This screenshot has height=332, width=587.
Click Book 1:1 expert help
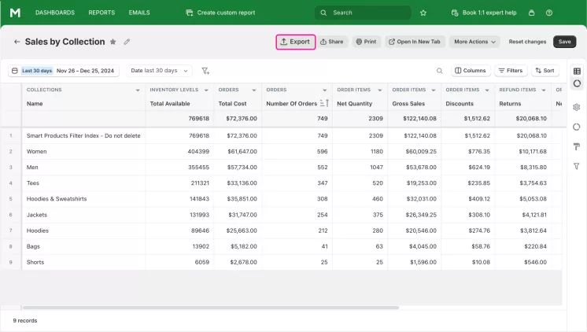484,13
